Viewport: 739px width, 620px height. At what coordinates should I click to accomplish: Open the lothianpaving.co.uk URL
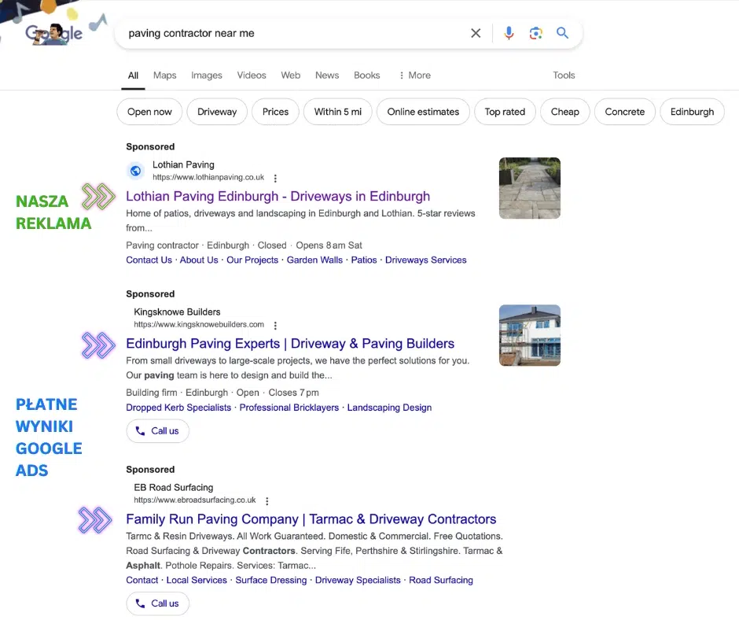tap(208, 177)
